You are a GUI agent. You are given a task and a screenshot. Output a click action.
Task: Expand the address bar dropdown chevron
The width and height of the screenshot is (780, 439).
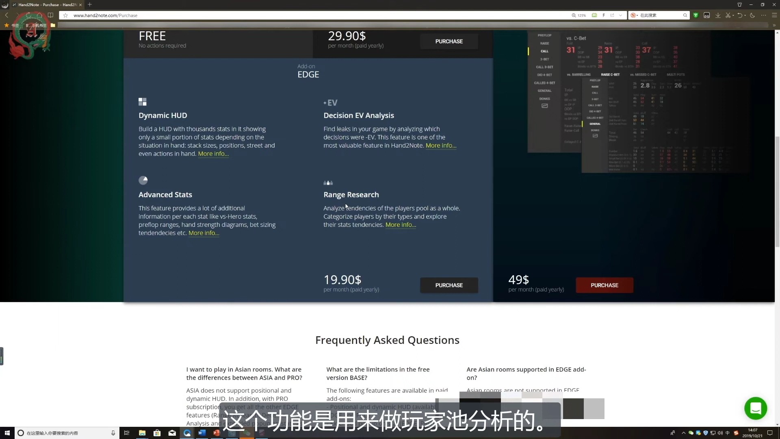point(620,15)
